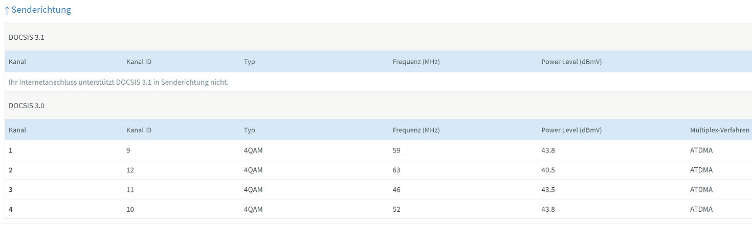Select channel 4 row number
The image size is (752, 226).
(x=11, y=209)
